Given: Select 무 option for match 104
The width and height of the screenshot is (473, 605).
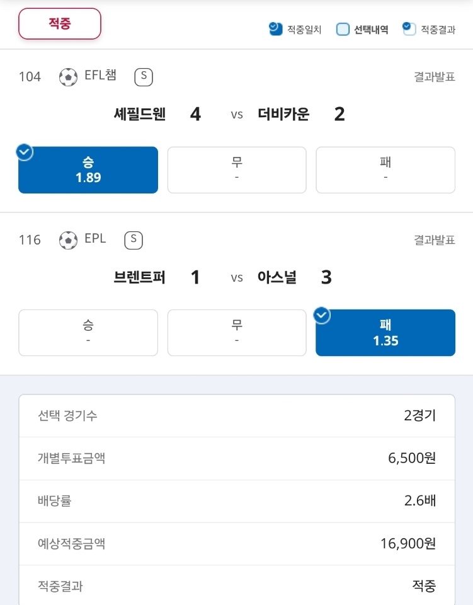Looking at the screenshot, I should 237,170.
